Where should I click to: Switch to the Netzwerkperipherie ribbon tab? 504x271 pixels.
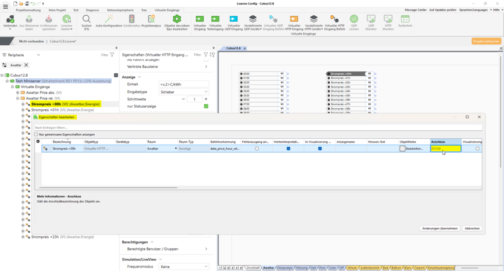click(120, 10)
